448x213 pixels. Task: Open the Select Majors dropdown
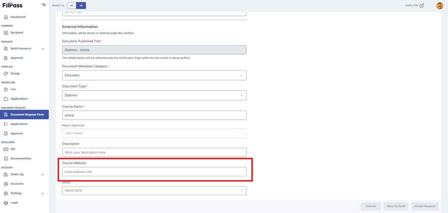click(x=154, y=133)
